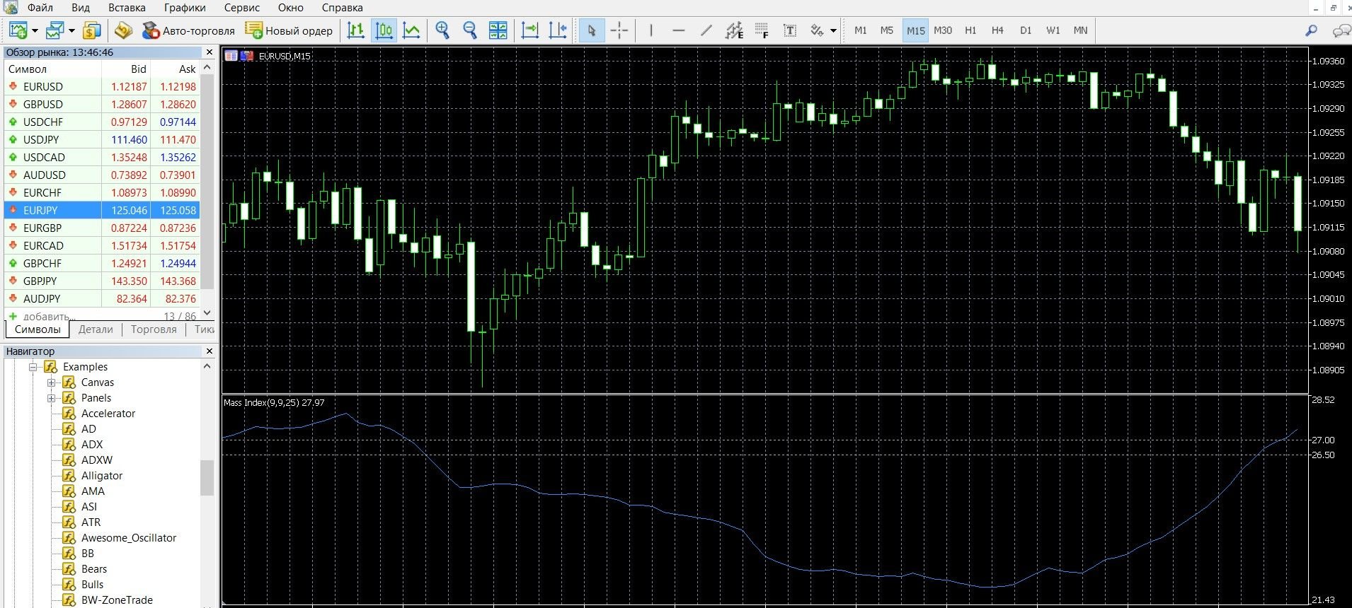Click Market Watch scroll down arrow
This screenshot has width=1352, height=608.
[207, 312]
